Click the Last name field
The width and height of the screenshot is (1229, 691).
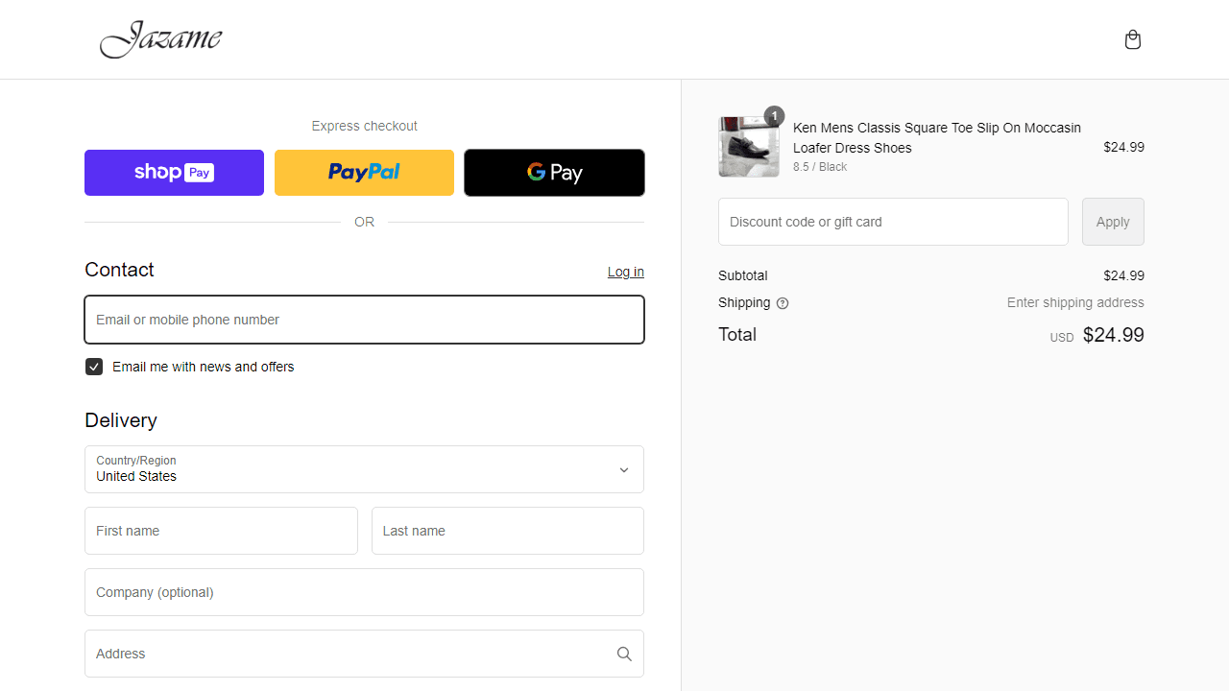(508, 531)
